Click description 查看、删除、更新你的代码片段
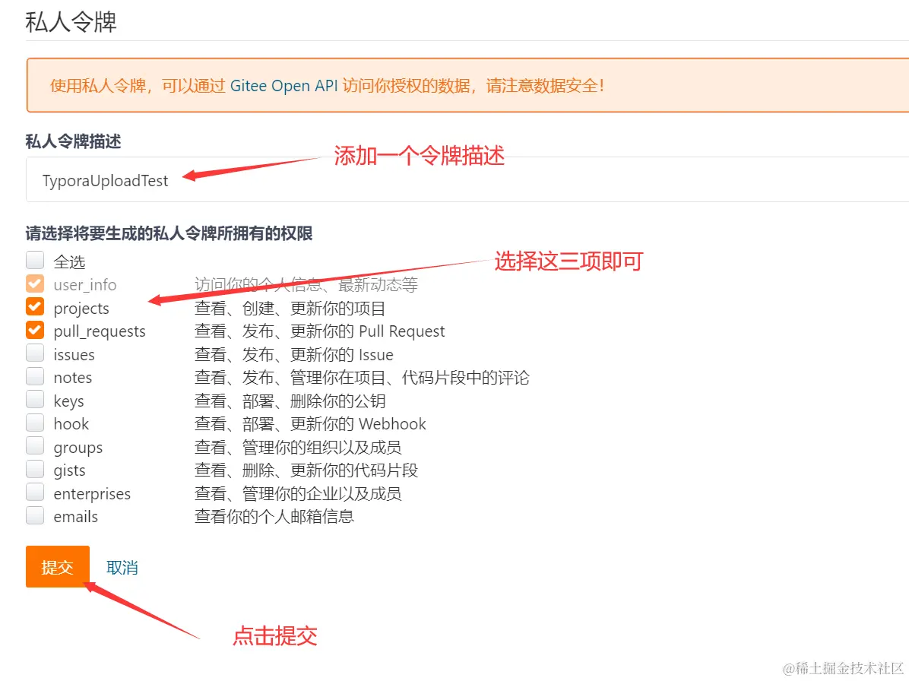909x681 pixels. click(306, 470)
